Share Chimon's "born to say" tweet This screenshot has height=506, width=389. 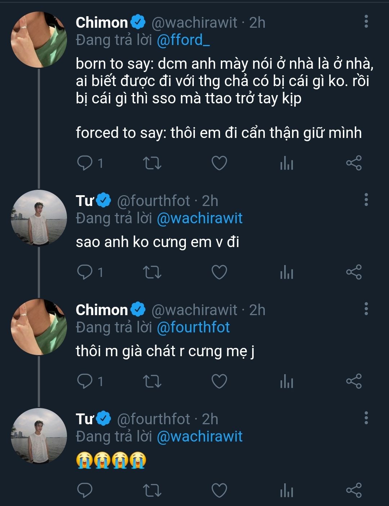point(354,164)
